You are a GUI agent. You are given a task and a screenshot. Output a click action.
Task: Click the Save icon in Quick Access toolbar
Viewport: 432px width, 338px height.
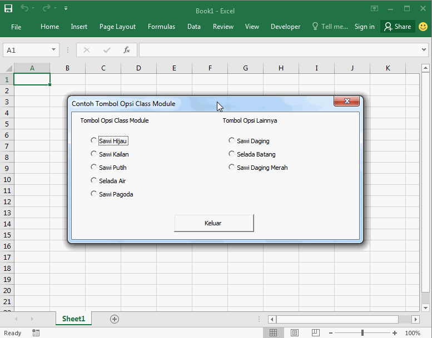coord(8,8)
